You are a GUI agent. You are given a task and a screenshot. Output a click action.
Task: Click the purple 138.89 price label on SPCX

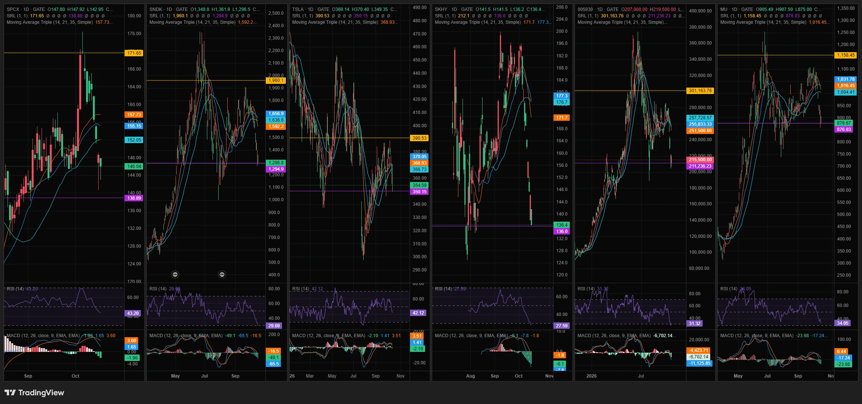(134, 198)
